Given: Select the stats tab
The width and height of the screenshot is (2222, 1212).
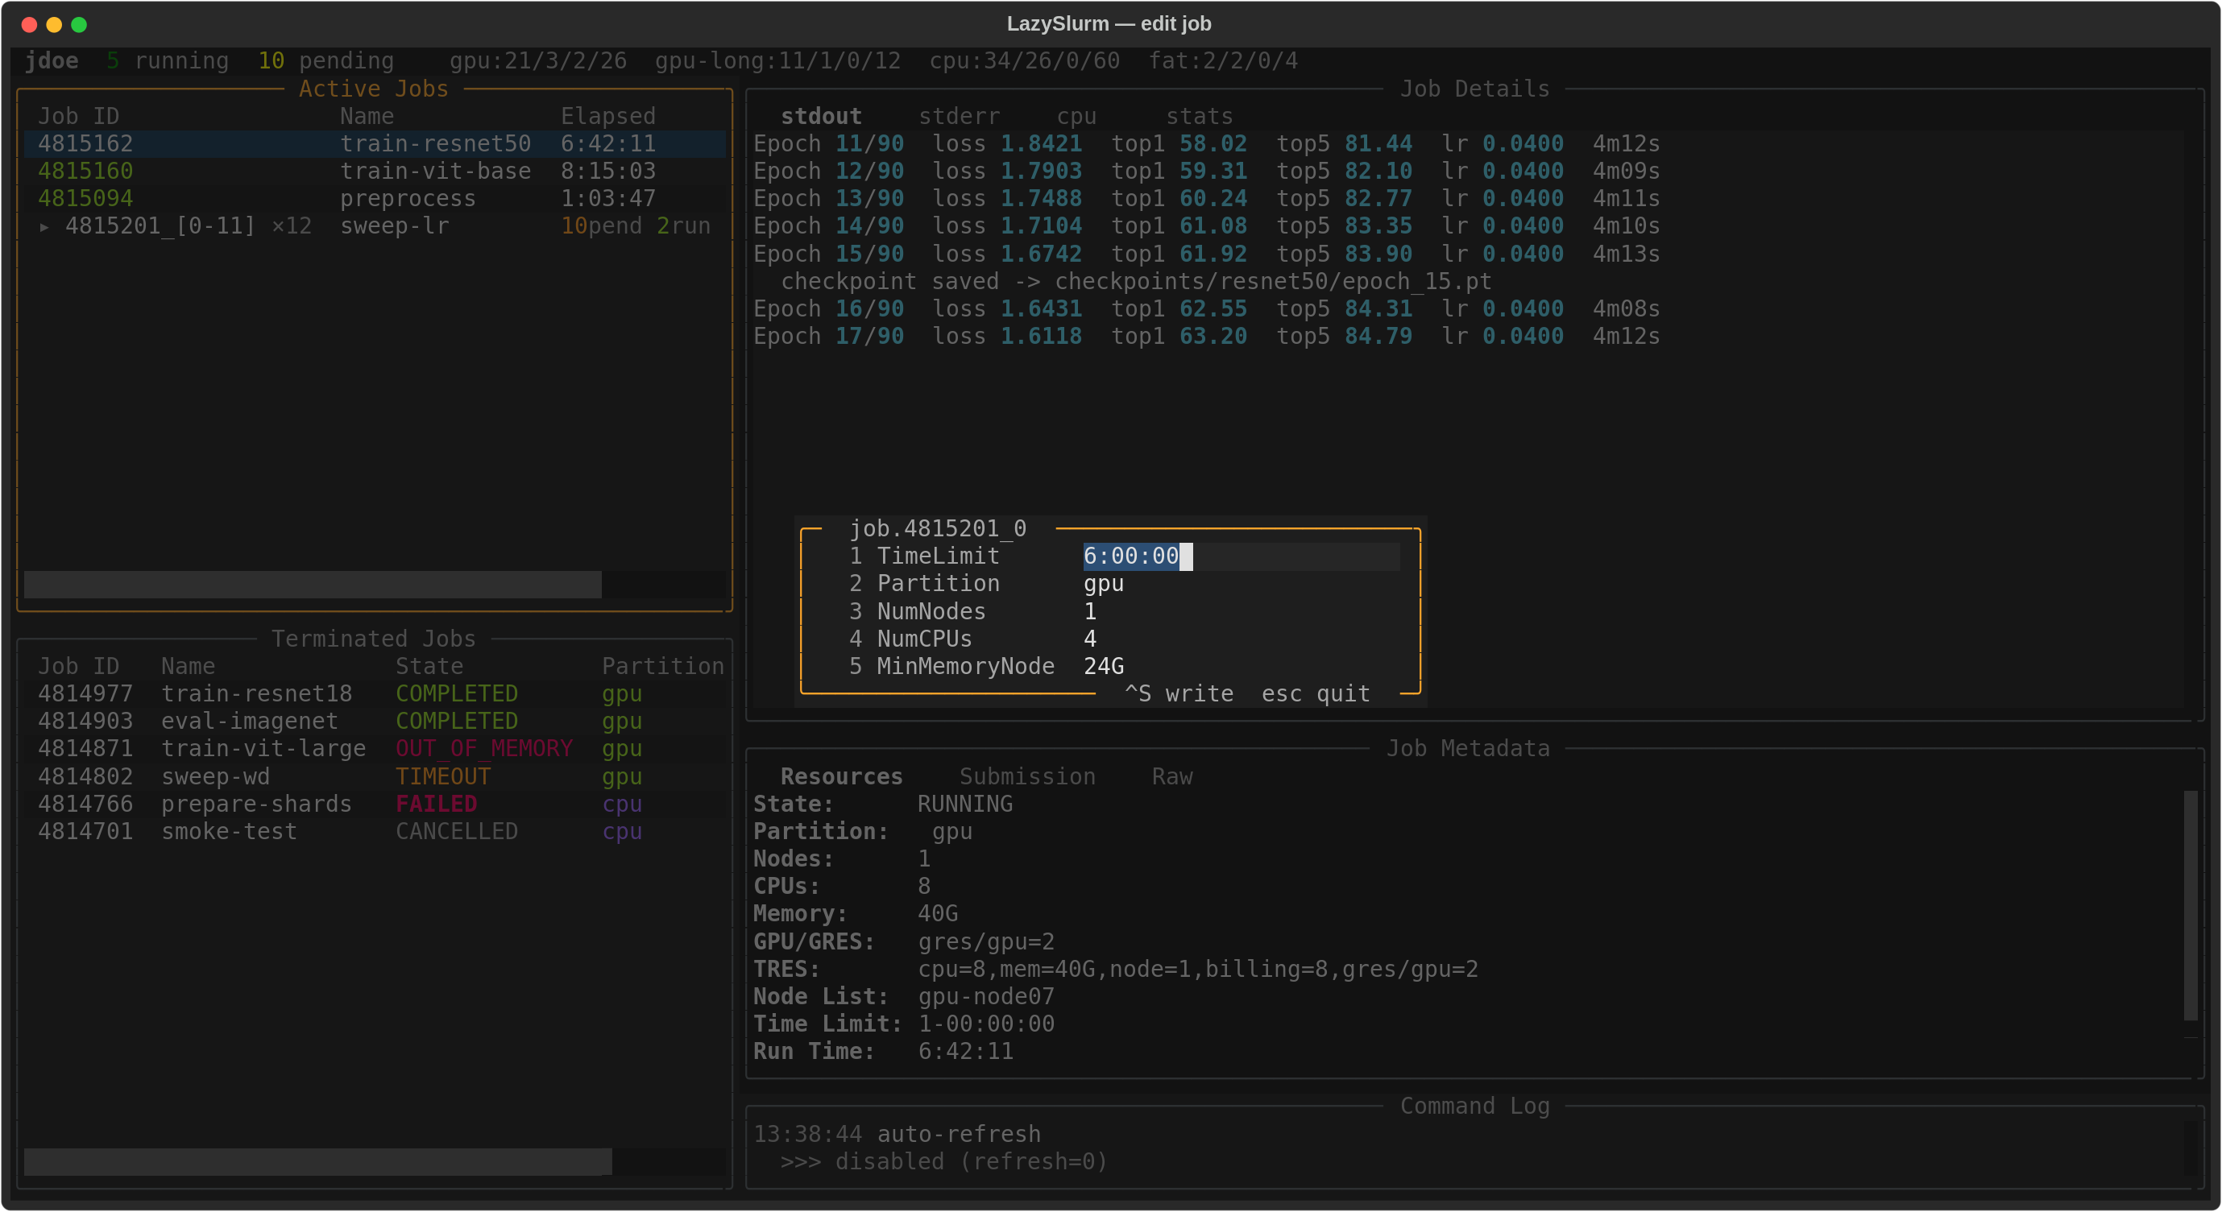Looking at the screenshot, I should [1199, 117].
